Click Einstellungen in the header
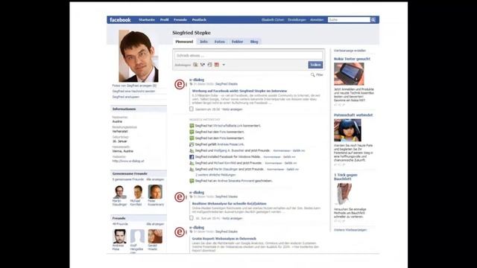 click(x=297, y=20)
